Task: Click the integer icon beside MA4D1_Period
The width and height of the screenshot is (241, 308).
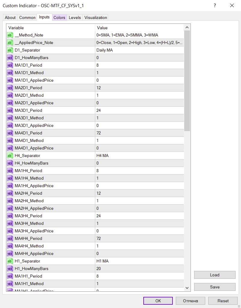Action: tap(10, 133)
